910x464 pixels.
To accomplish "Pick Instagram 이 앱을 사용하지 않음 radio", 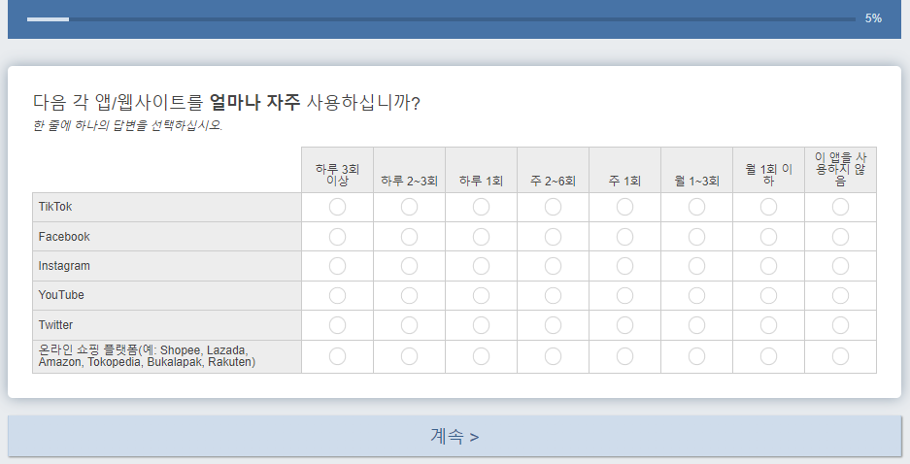I will [x=841, y=266].
